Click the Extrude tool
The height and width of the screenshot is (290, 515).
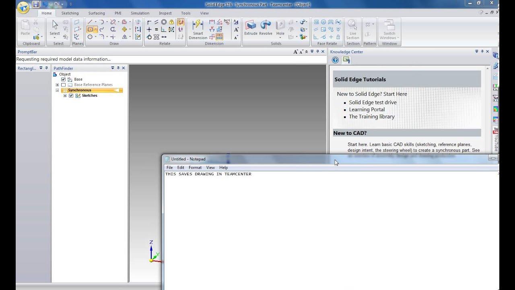pos(251,28)
